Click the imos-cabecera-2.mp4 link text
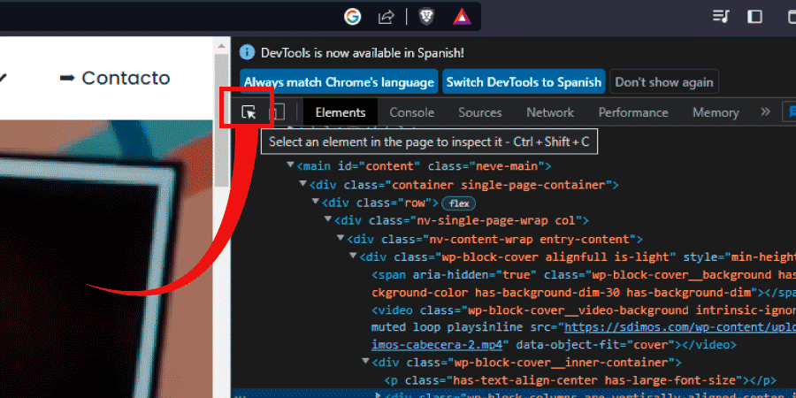Screen dimensions: 796x398 (x=437, y=345)
